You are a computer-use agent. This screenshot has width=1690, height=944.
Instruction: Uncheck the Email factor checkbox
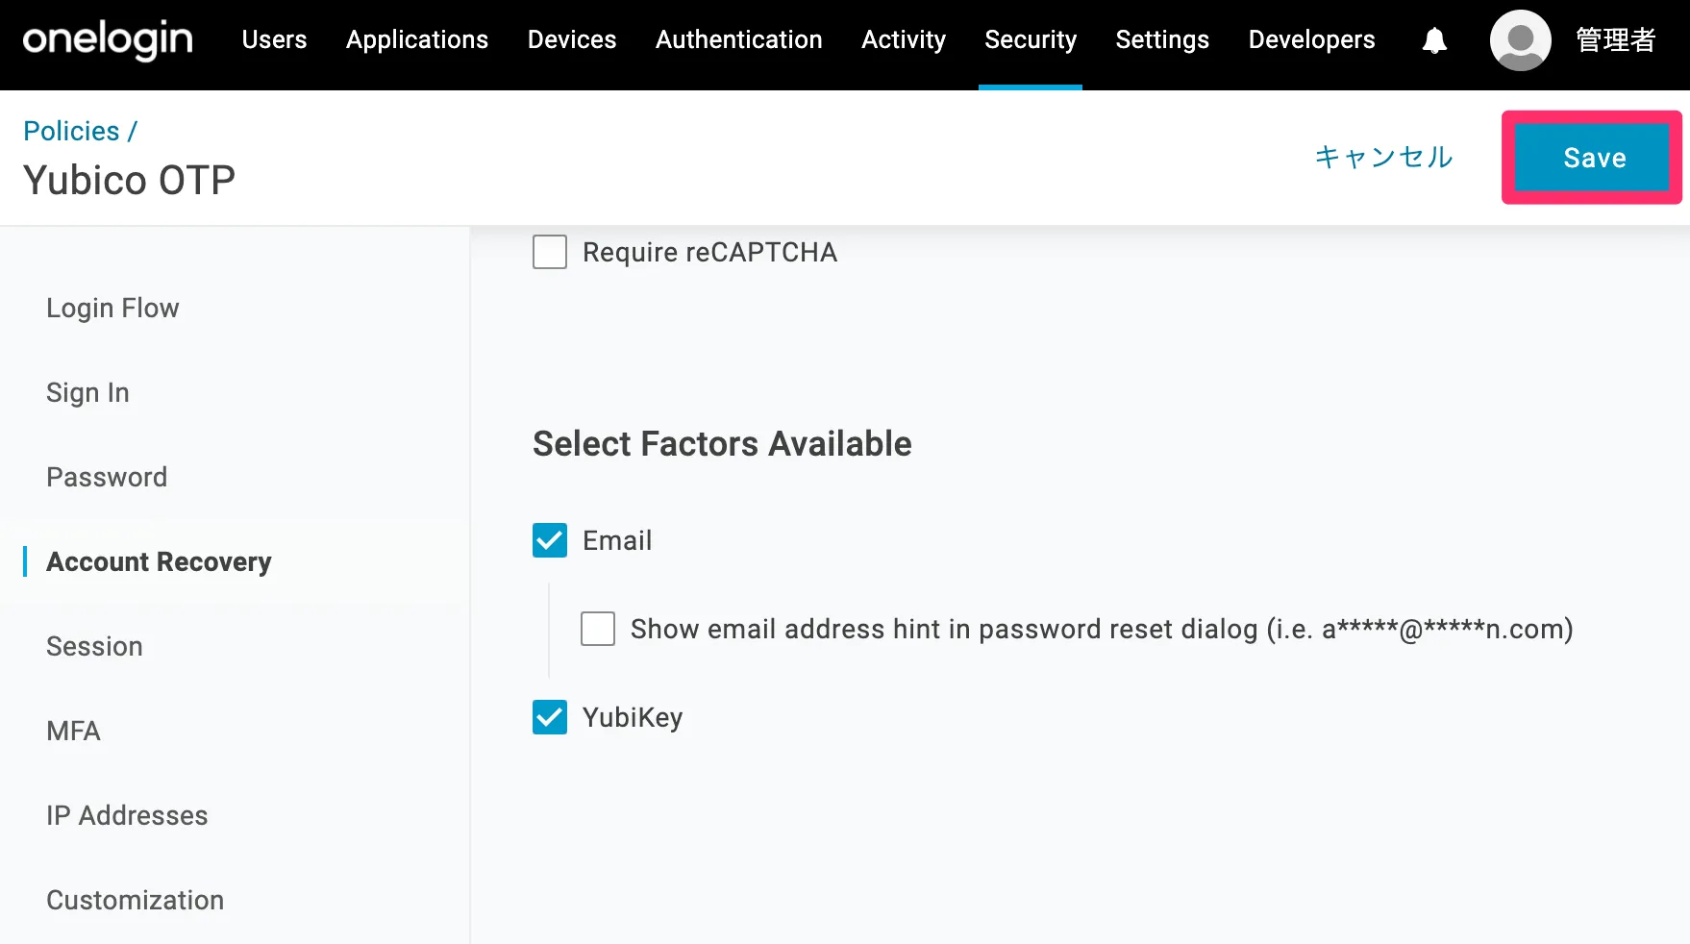coord(550,540)
